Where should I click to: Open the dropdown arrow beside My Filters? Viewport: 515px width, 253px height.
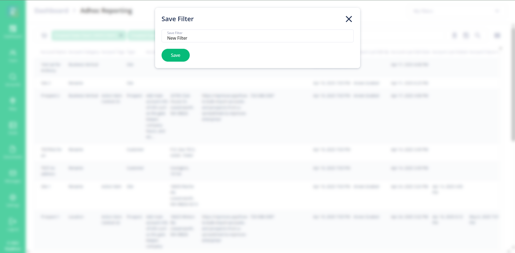[497, 11]
